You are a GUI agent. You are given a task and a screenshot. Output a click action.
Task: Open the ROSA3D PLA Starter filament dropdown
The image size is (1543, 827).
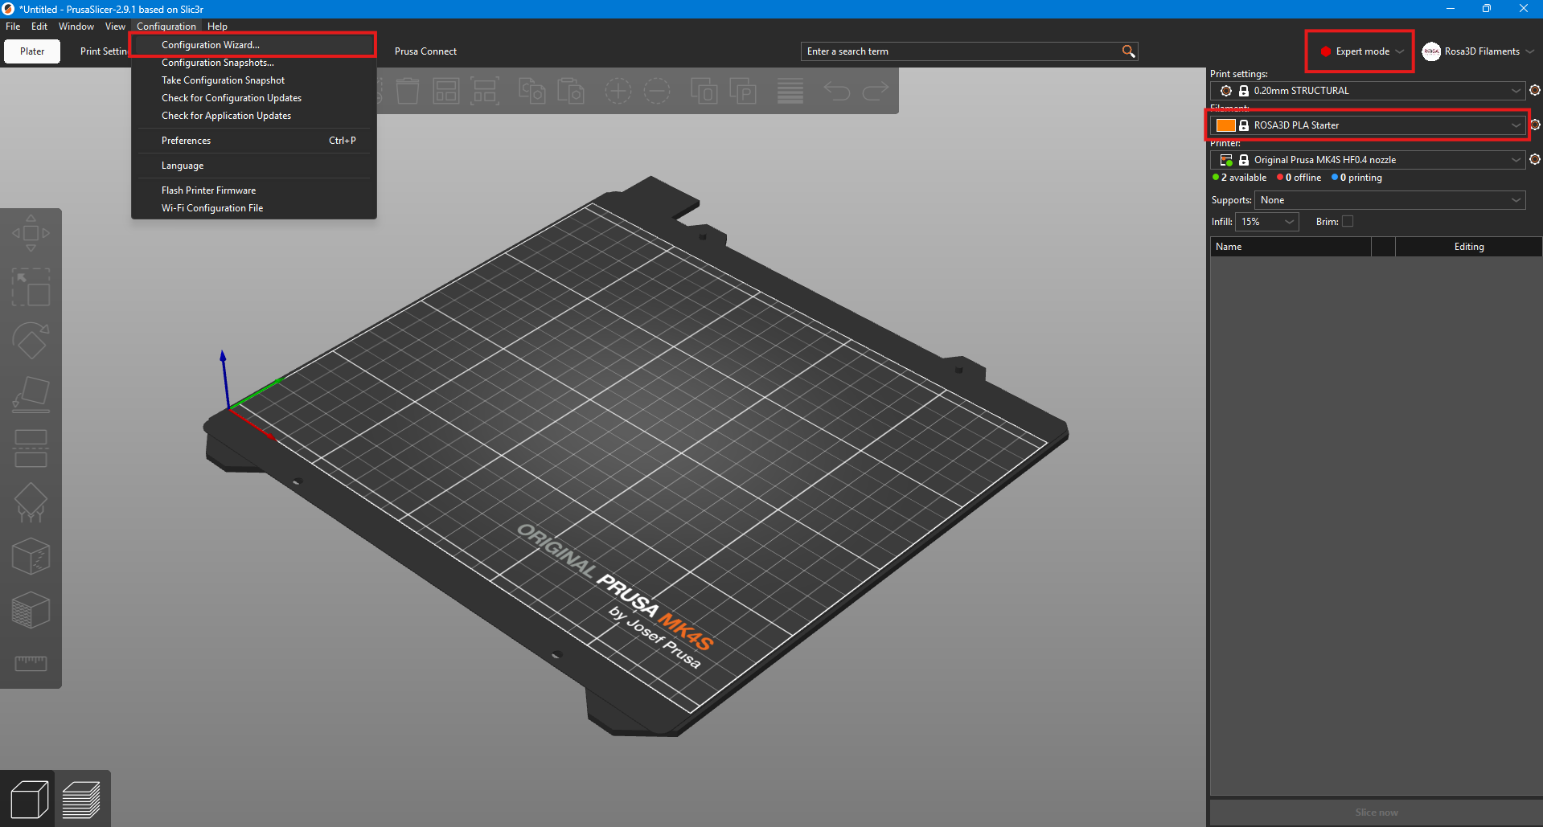(1368, 125)
